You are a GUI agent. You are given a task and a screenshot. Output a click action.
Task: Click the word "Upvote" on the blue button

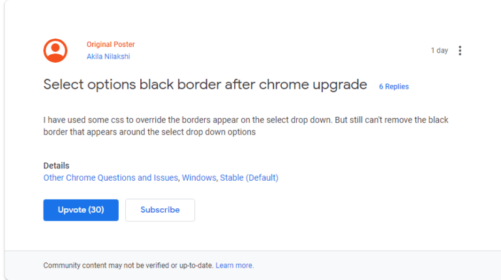(72, 210)
